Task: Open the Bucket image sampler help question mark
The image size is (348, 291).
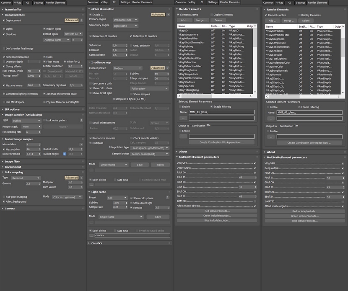Action: [x=81, y=144]
